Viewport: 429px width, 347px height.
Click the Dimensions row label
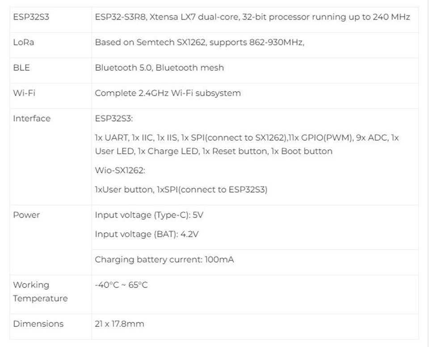(x=38, y=324)
